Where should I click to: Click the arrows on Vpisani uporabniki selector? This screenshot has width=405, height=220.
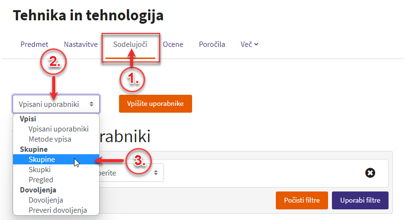(91, 104)
